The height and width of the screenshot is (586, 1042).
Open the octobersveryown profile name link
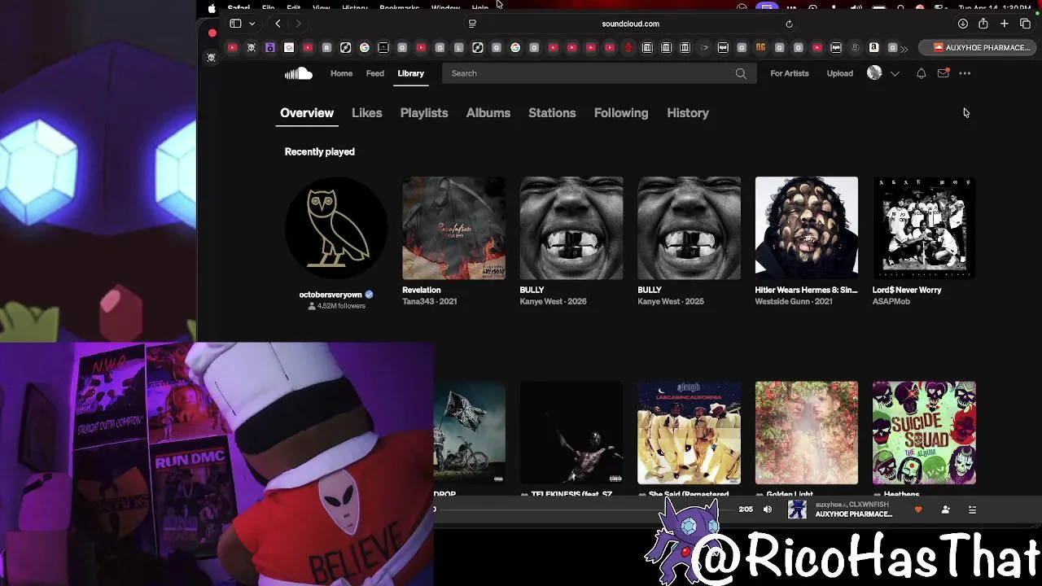[331, 295]
